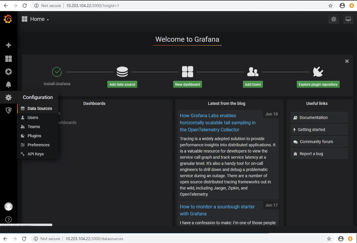Select Users in Configuration menu
The height and width of the screenshot is (243, 357).
click(38, 117)
